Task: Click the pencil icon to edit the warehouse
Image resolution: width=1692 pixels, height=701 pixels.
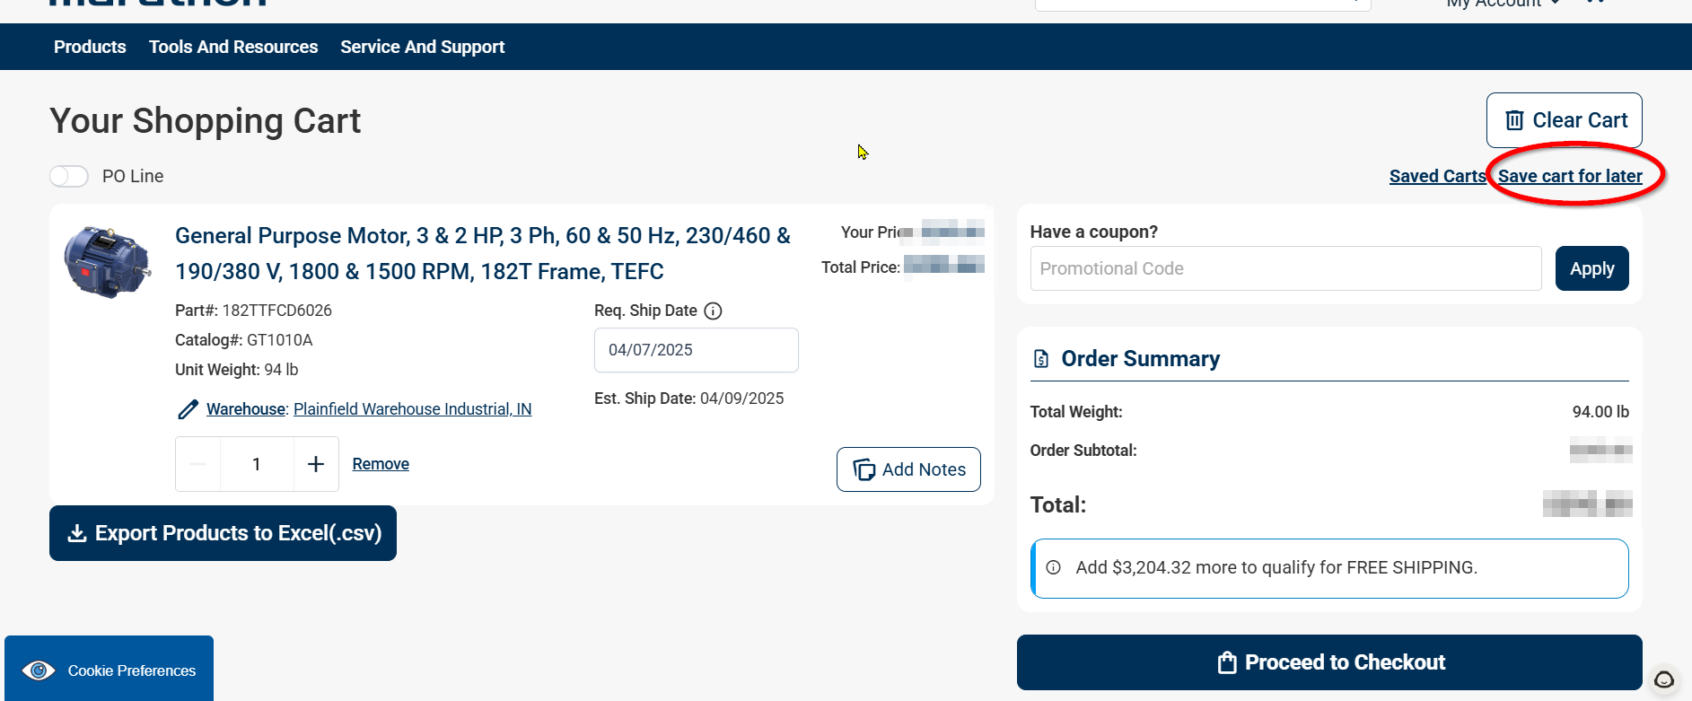Action: click(x=188, y=410)
